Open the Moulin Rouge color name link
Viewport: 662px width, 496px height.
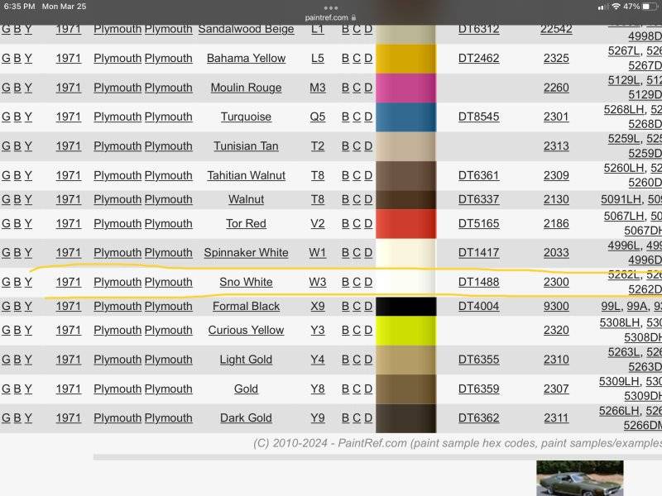pos(246,88)
